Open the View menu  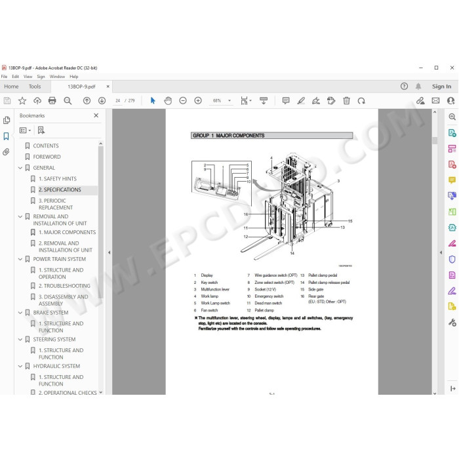(28, 77)
